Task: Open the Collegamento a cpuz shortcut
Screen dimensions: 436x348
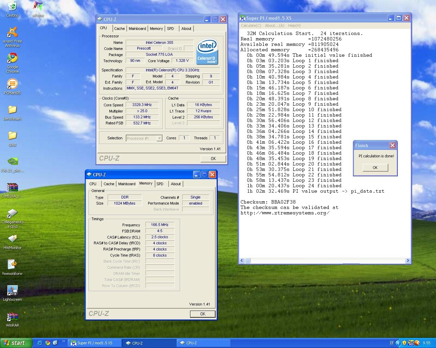Action: point(12,213)
